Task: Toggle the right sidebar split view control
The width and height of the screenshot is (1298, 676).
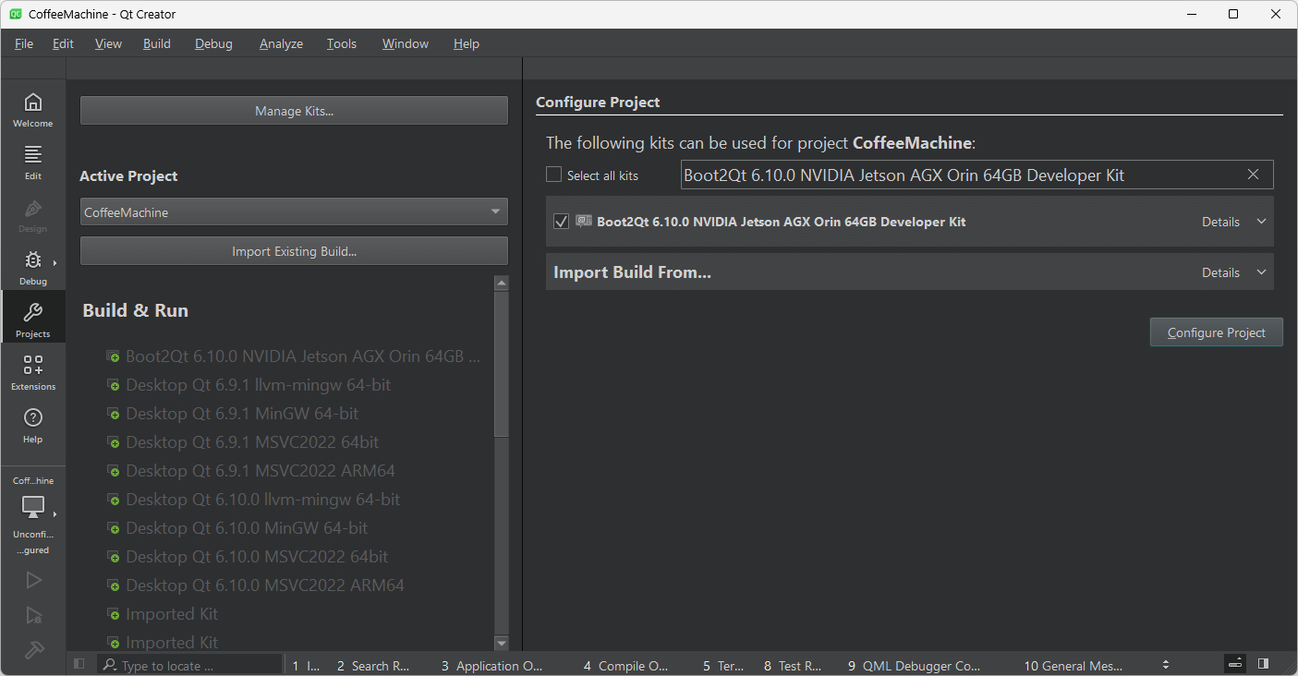Action: pyautogui.click(x=1264, y=664)
